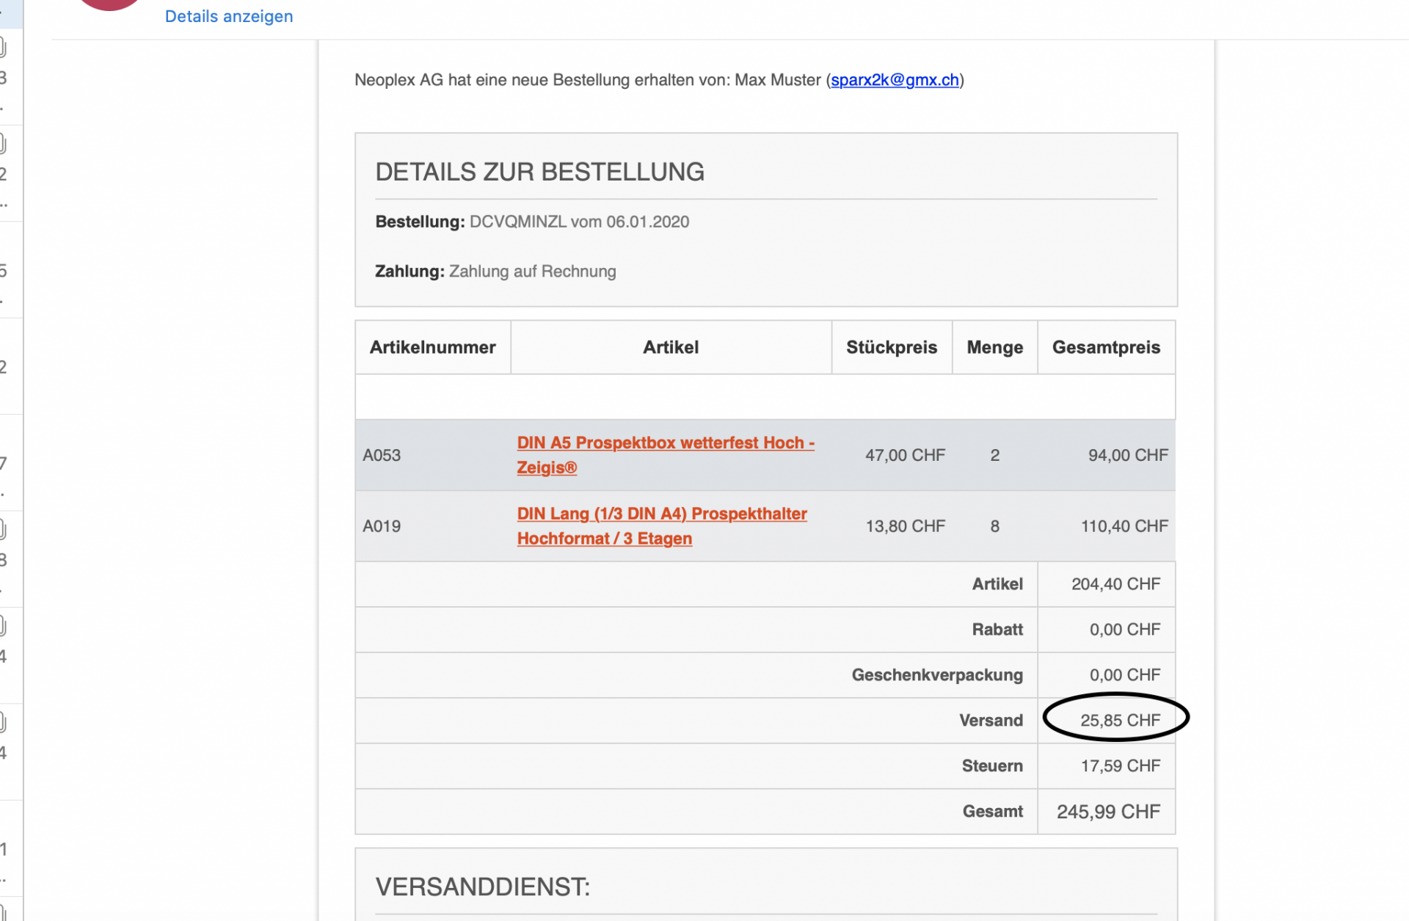Click the red sender avatar circle
The width and height of the screenshot is (1409, 921).
tap(110, 4)
